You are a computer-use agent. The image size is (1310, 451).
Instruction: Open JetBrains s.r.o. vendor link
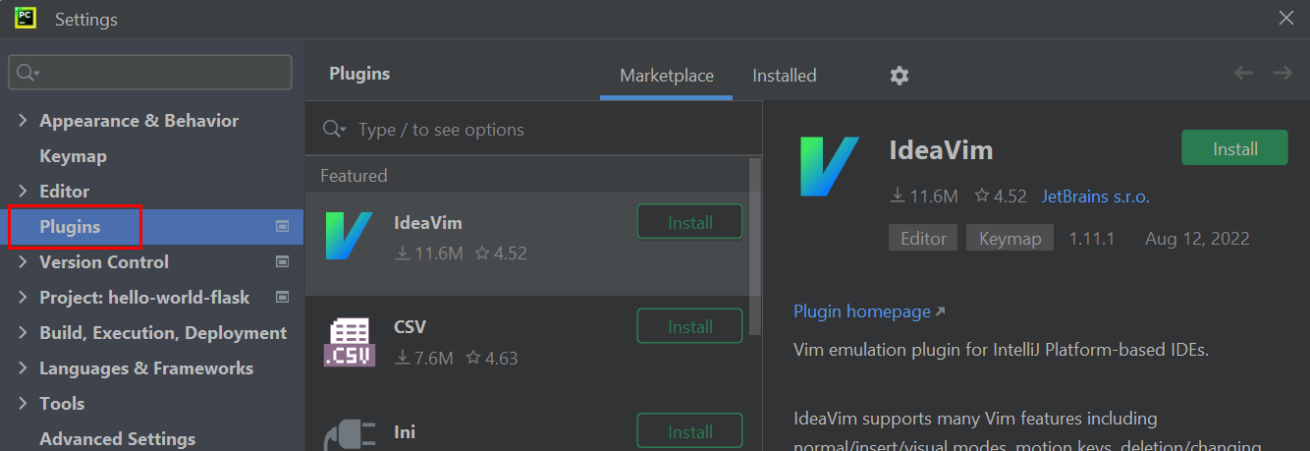click(1095, 197)
